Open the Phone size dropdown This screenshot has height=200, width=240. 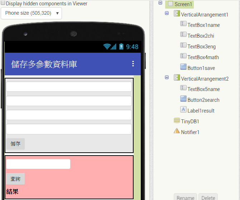pos(32,13)
